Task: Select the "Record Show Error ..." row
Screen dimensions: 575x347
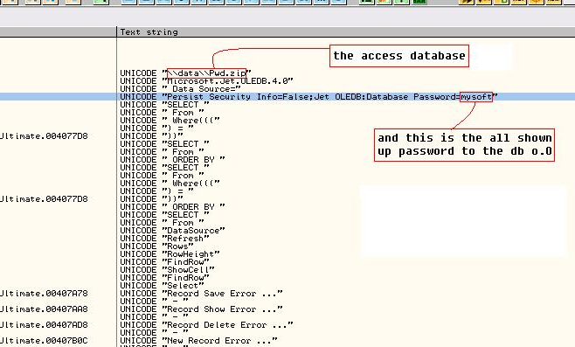Action: (x=201, y=309)
